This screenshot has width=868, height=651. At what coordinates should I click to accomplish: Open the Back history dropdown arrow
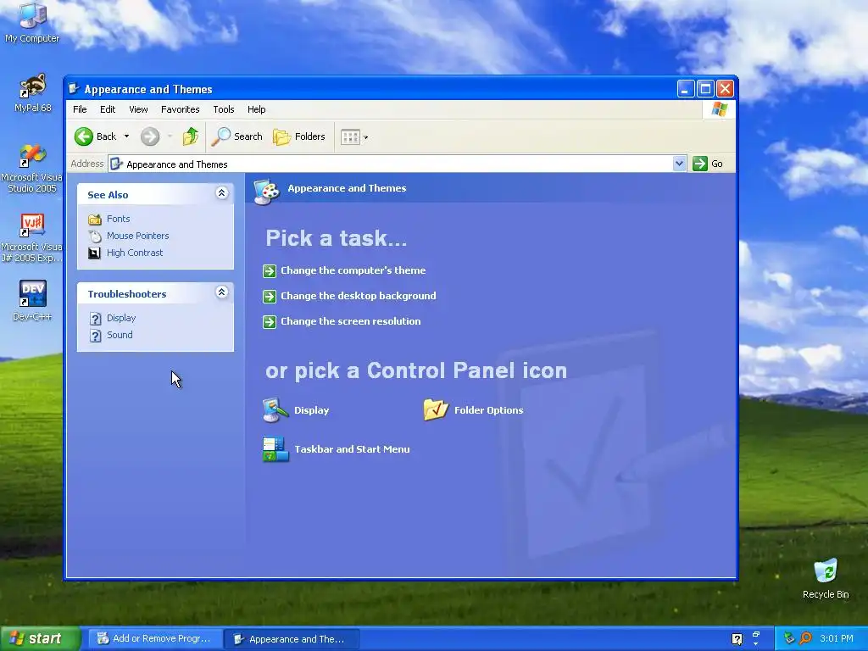point(127,136)
